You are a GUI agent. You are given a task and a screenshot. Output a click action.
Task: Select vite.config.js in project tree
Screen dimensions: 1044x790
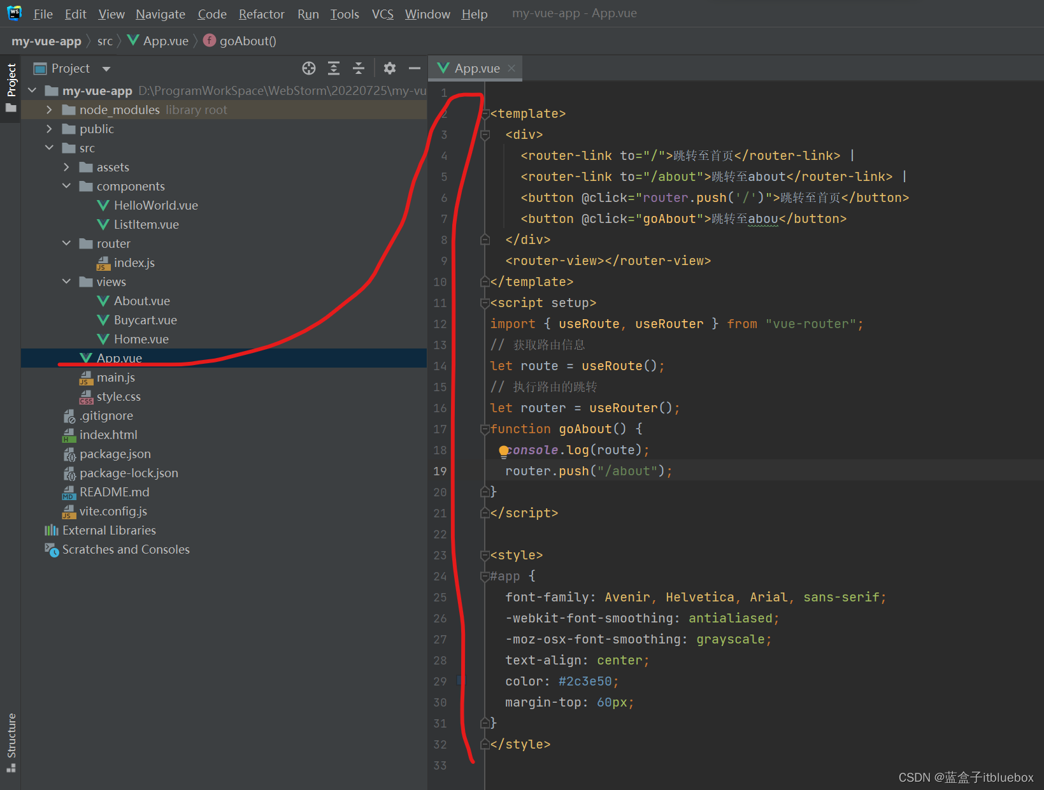click(113, 511)
